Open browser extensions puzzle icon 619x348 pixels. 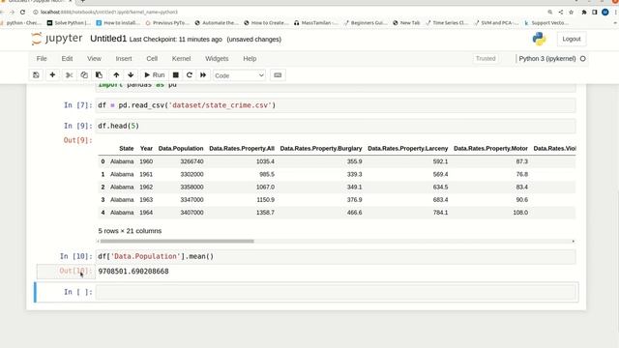584,13
